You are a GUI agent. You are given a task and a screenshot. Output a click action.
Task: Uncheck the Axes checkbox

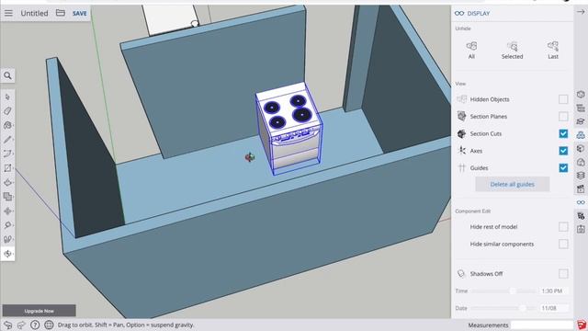pyautogui.click(x=563, y=151)
